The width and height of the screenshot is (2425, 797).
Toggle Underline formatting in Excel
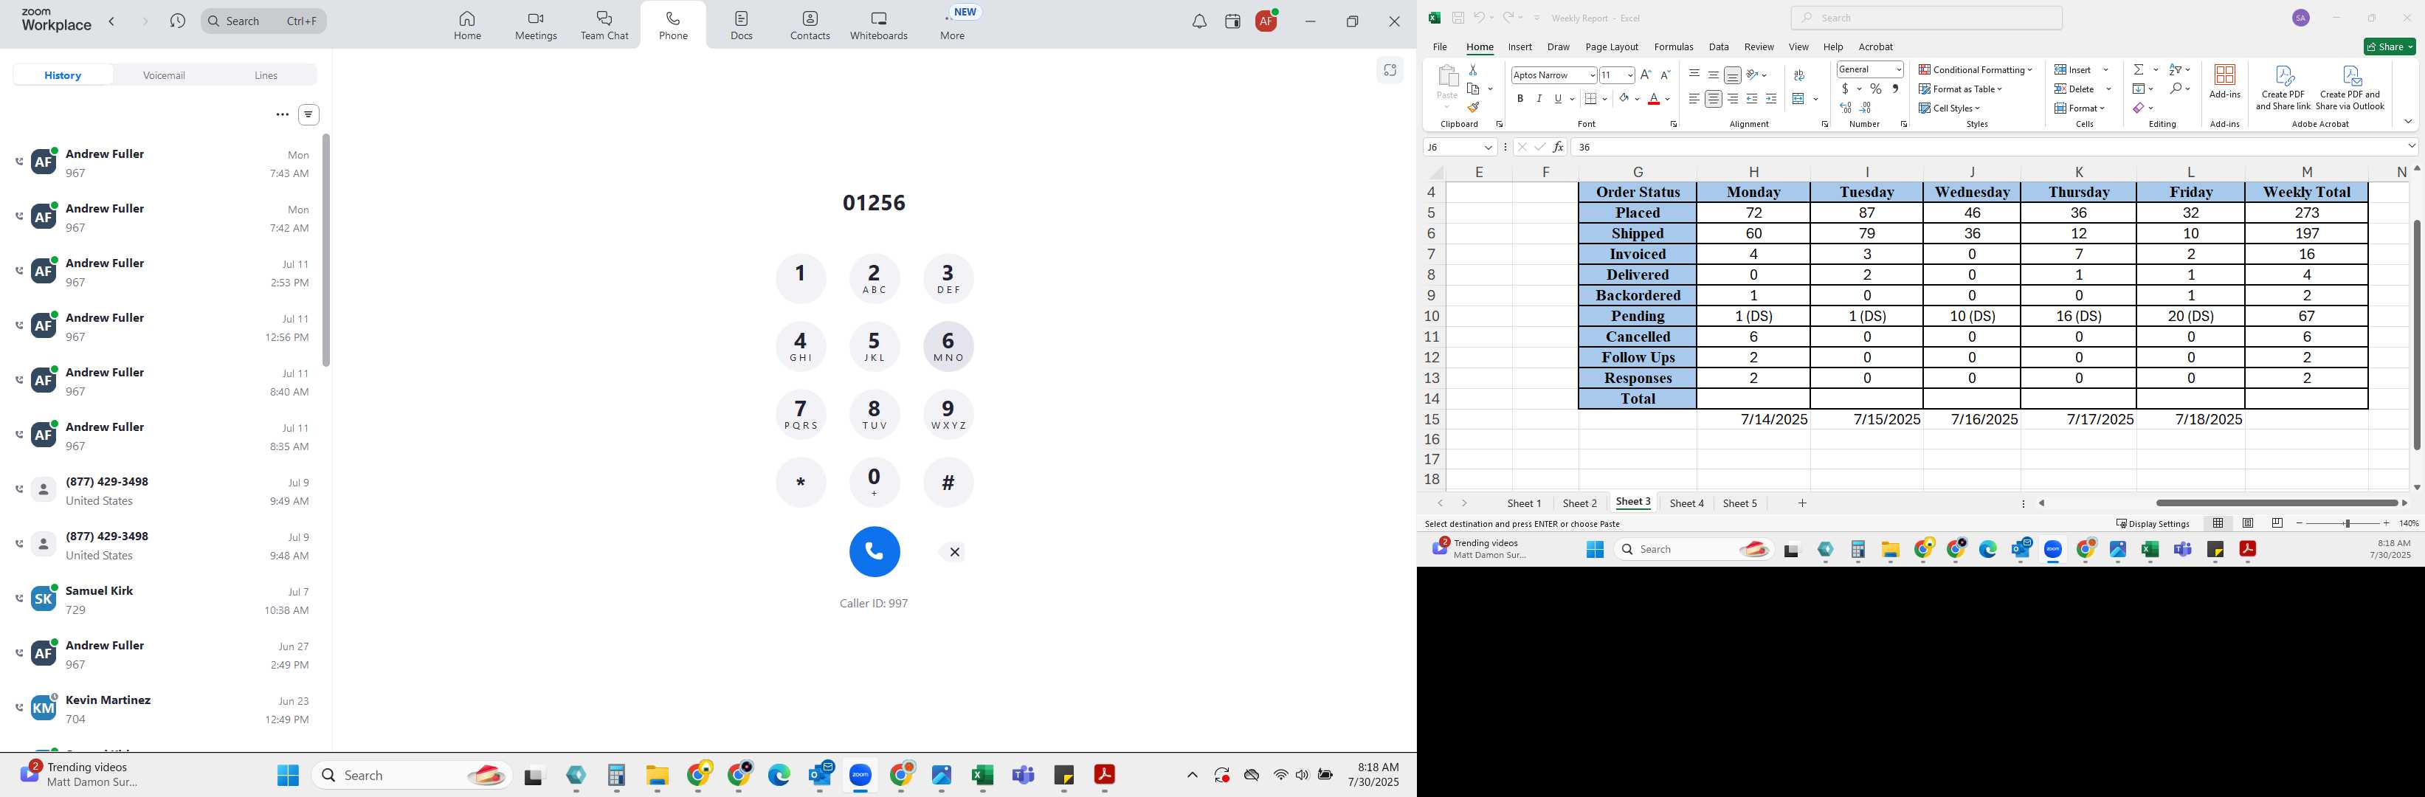tap(1558, 99)
